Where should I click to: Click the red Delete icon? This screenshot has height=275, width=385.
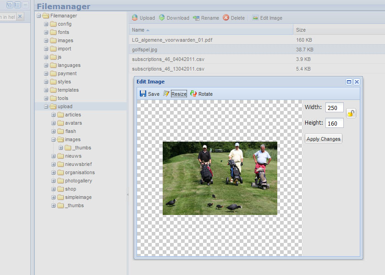click(225, 17)
